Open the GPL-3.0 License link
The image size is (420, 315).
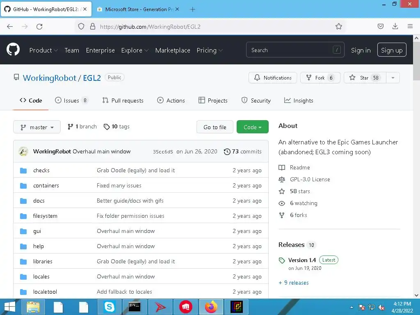coord(304,180)
